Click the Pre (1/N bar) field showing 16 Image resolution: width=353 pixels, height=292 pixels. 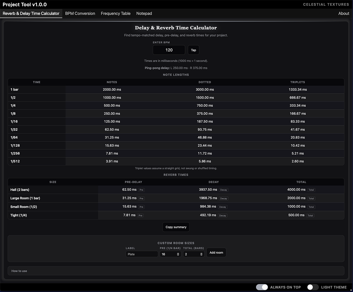tap(170, 254)
